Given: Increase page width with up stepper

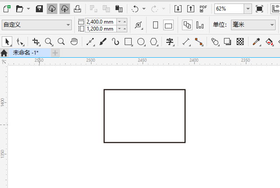Looking at the screenshot, I should [125, 22].
